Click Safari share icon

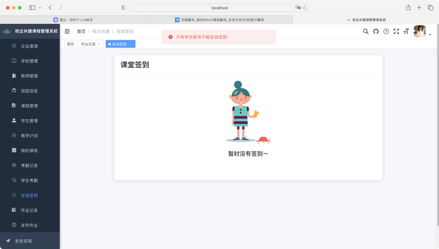pos(408,8)
